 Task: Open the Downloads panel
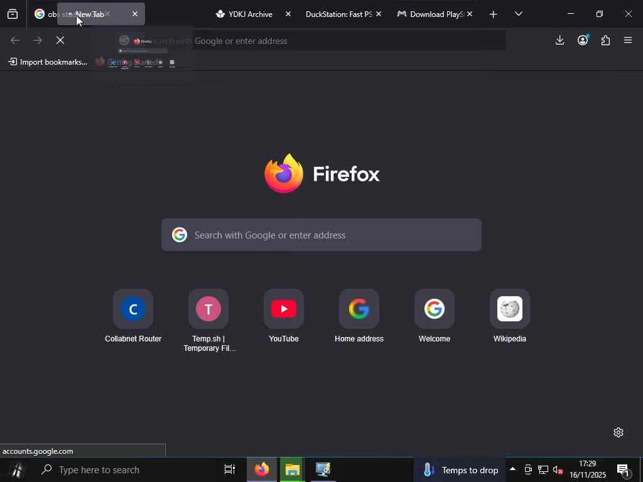pos(559,40)
